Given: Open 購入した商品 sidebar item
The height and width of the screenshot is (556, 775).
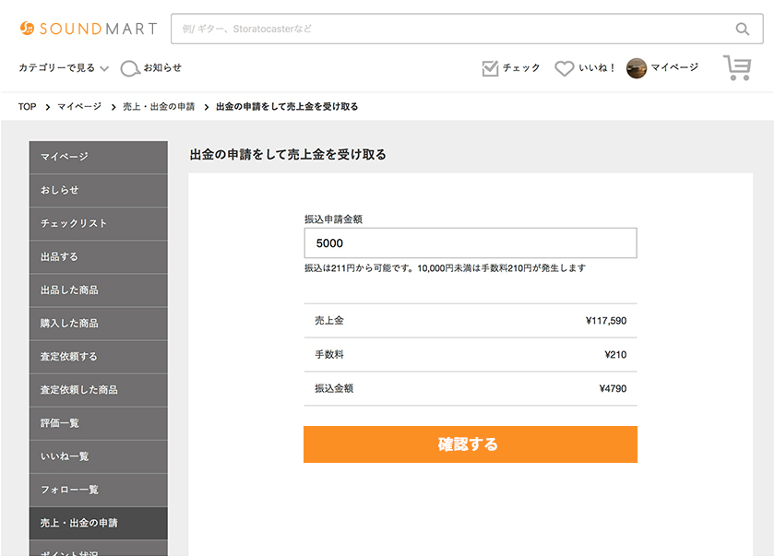Looking at the screenshot, I should (98, 323).
